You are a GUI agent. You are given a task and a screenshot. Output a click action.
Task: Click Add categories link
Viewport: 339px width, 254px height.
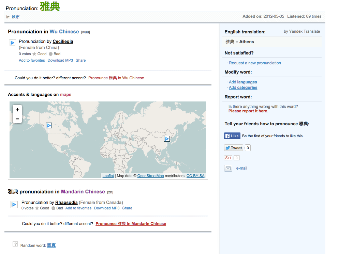[243, 88]
